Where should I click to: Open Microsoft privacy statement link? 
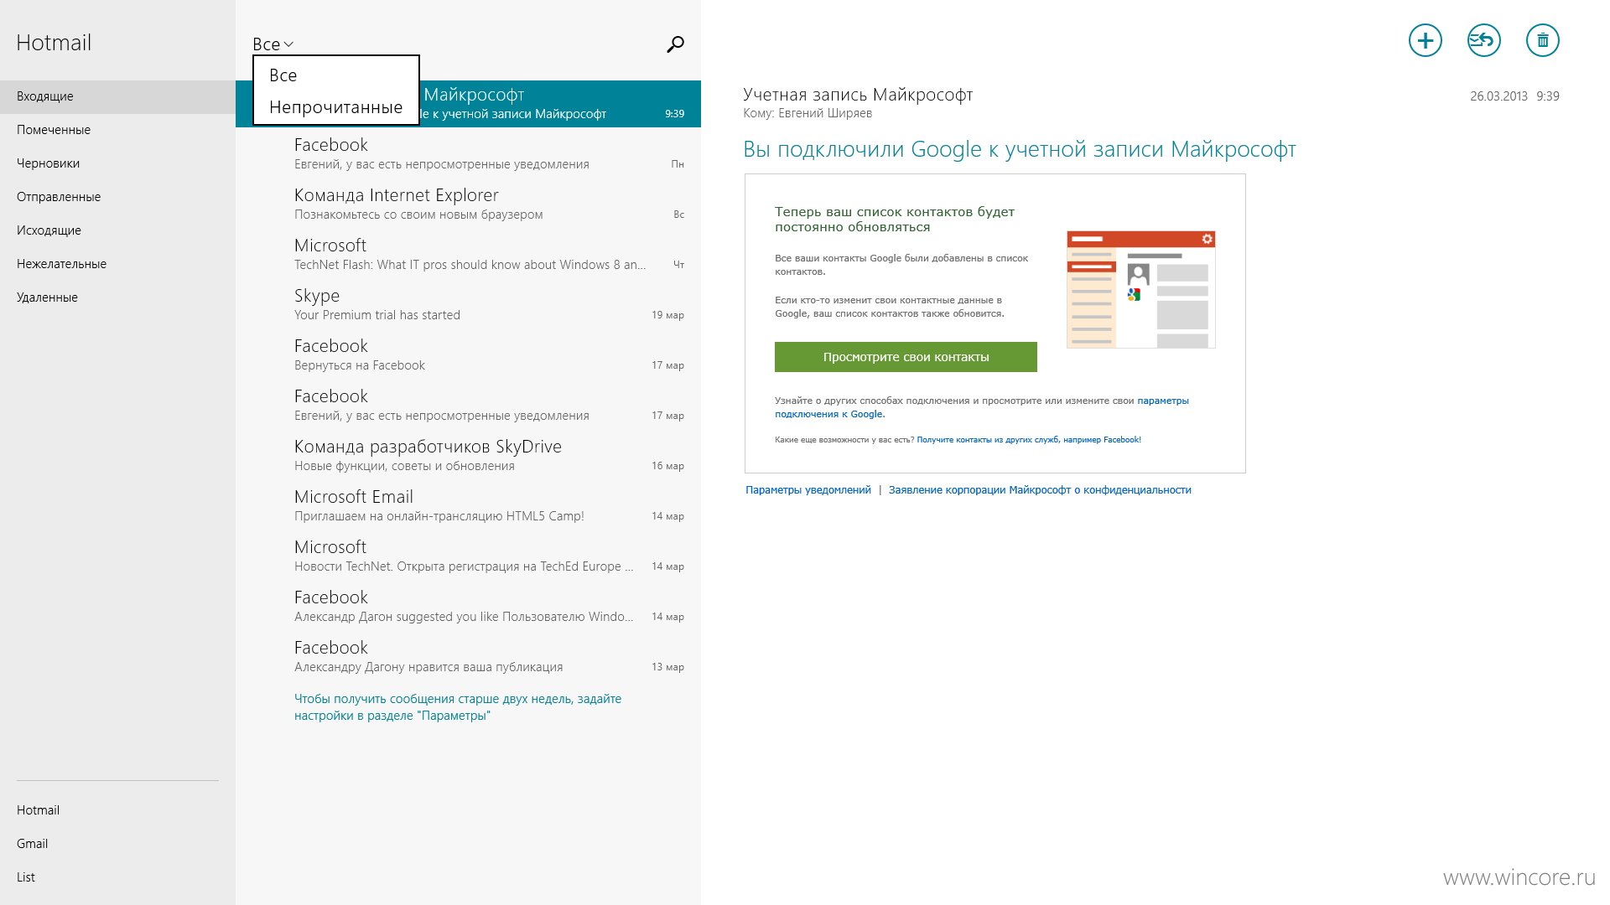click(x=1040, y=490)
